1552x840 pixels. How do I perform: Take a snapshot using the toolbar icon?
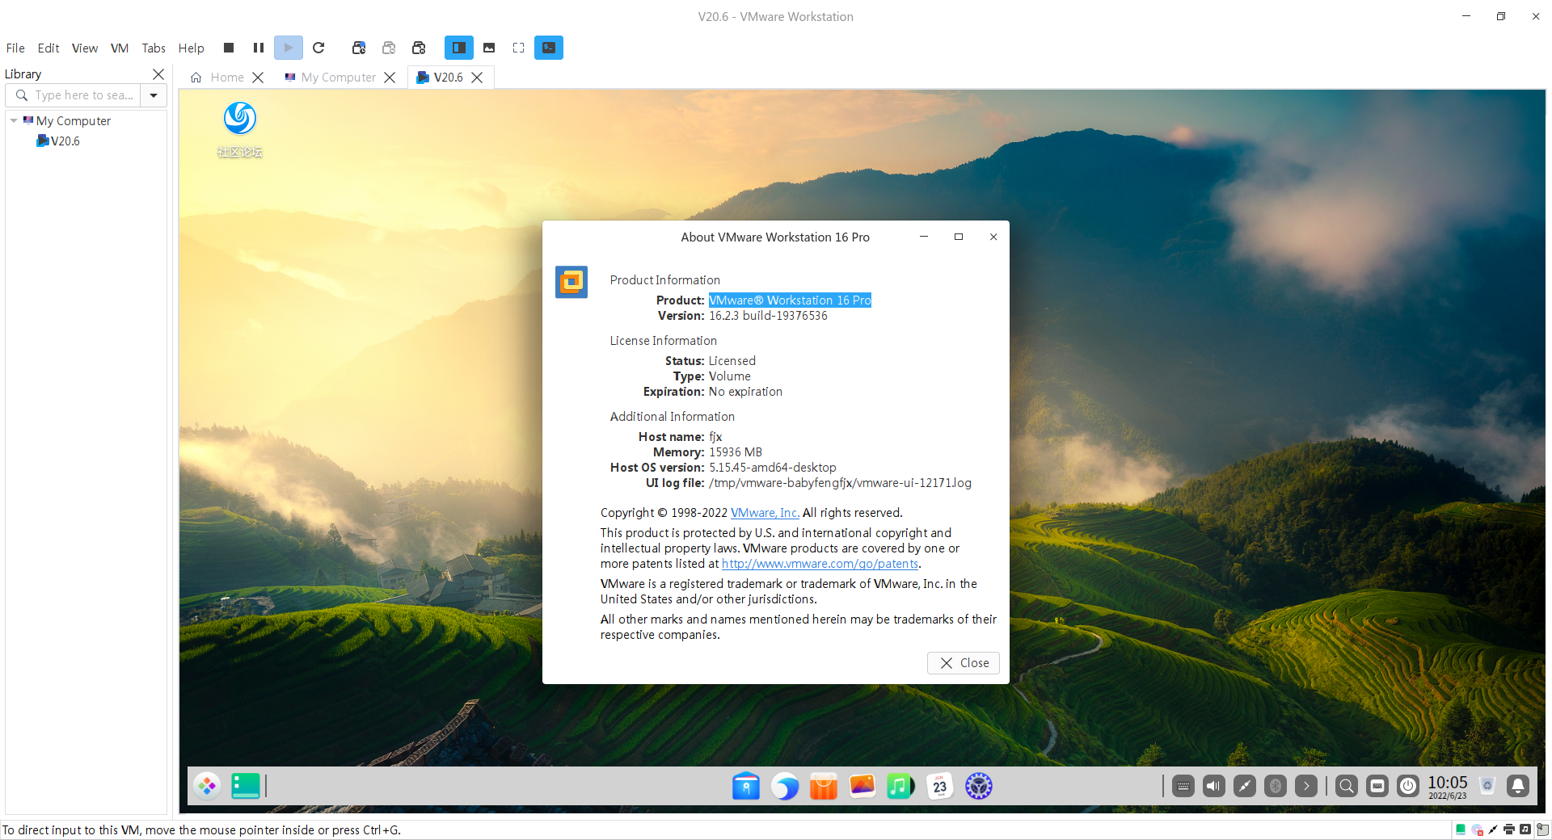coord(359,48)
